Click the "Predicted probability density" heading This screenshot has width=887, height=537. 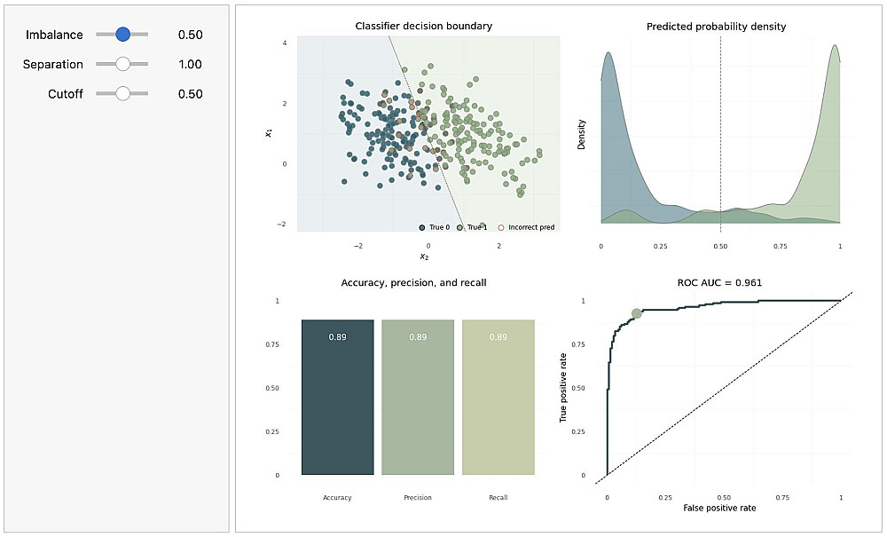point(717,27)
